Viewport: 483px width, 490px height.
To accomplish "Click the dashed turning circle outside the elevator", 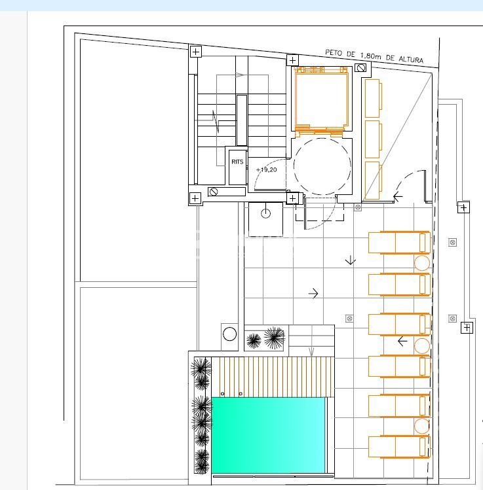I will pos(322,166).
